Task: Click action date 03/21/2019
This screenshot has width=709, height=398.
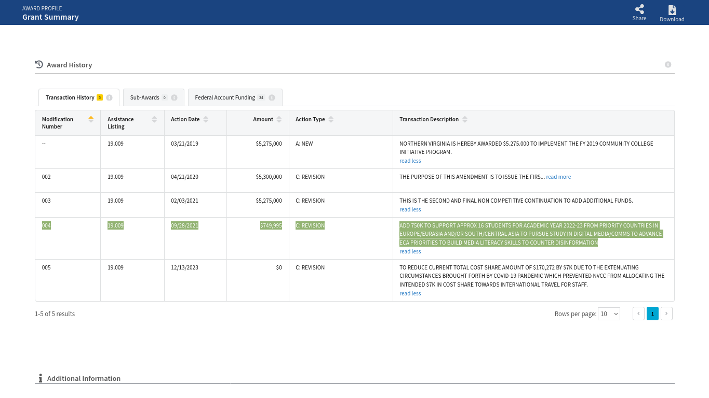Action: [184, 144]
